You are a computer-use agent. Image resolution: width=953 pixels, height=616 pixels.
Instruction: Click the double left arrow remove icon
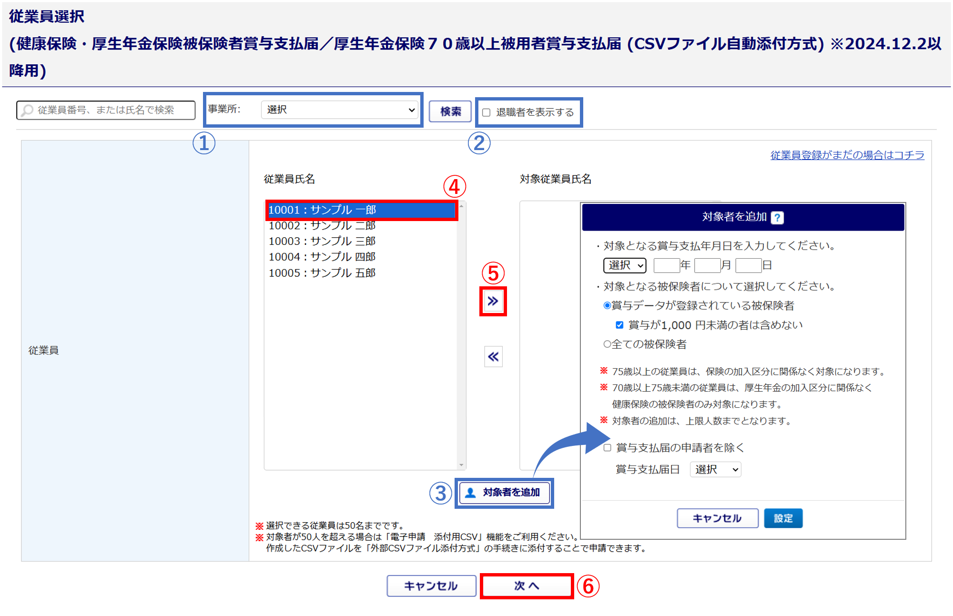[493, 356]
